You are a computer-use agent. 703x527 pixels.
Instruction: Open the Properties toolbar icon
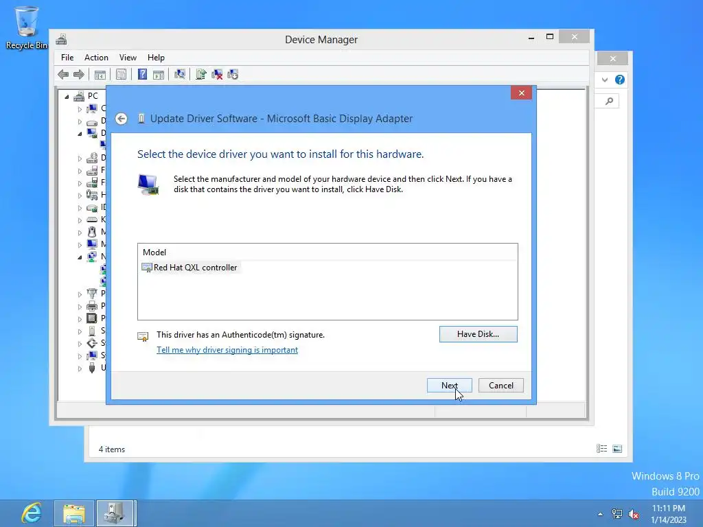point(121,74)
